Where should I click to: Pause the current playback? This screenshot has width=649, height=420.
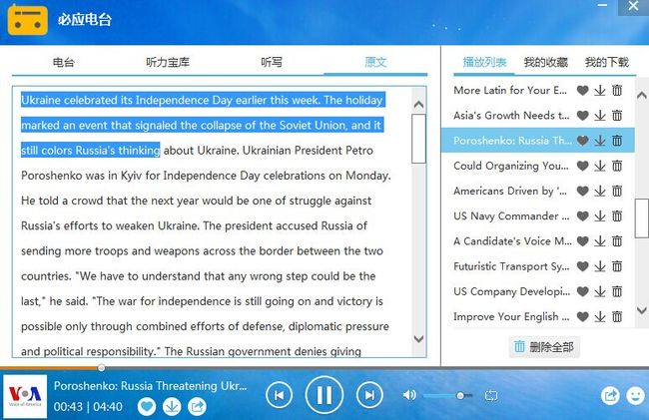pos(324,395)
